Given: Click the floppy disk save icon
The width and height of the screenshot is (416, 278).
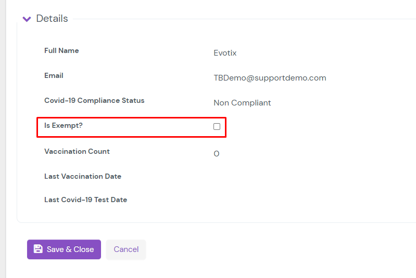Looking at the screenshot, I should point(38,249).
